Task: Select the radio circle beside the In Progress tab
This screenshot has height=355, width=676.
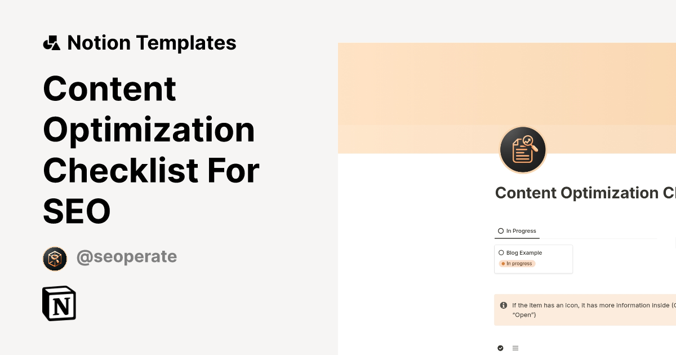Action: [x=501, y=230]
